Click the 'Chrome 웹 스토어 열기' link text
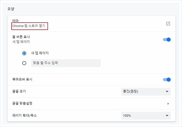The height and width of the screenshot is (127, 182). [x=29, y=26]
